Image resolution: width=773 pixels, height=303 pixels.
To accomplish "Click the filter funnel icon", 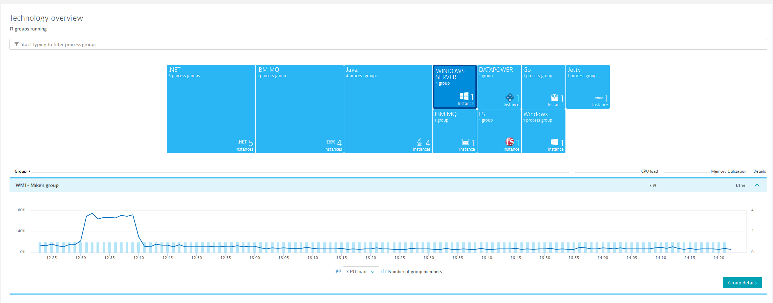I will coord(17,44).
